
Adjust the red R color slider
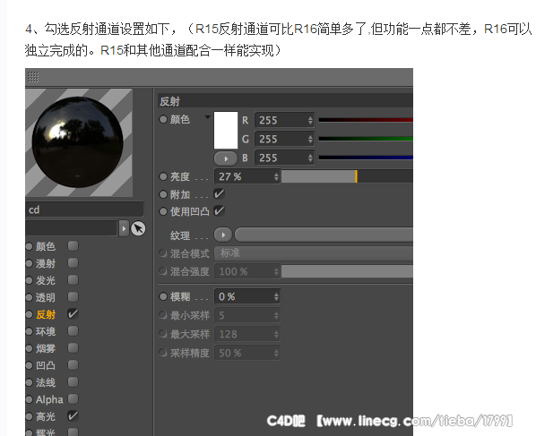point(366,120)
